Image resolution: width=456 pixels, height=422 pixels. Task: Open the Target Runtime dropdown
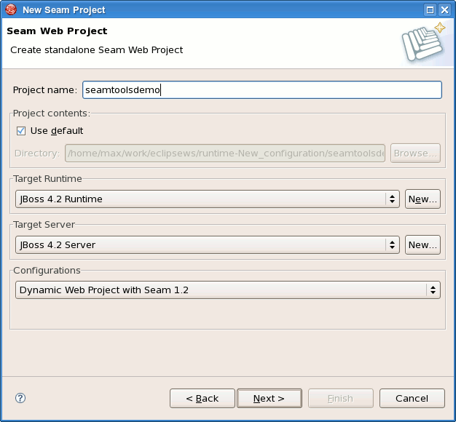coord(208,199)
